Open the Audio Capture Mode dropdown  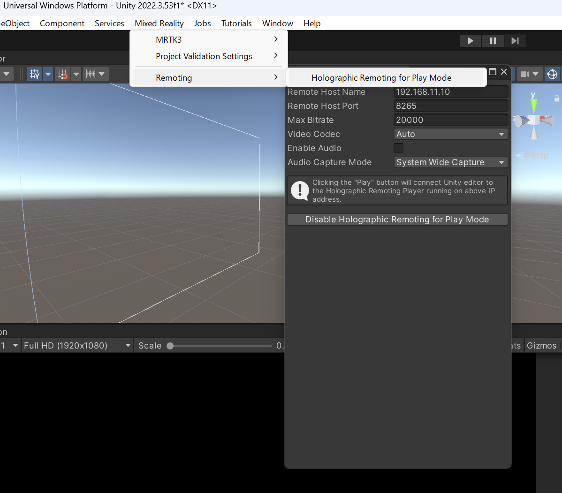[450, 162]
